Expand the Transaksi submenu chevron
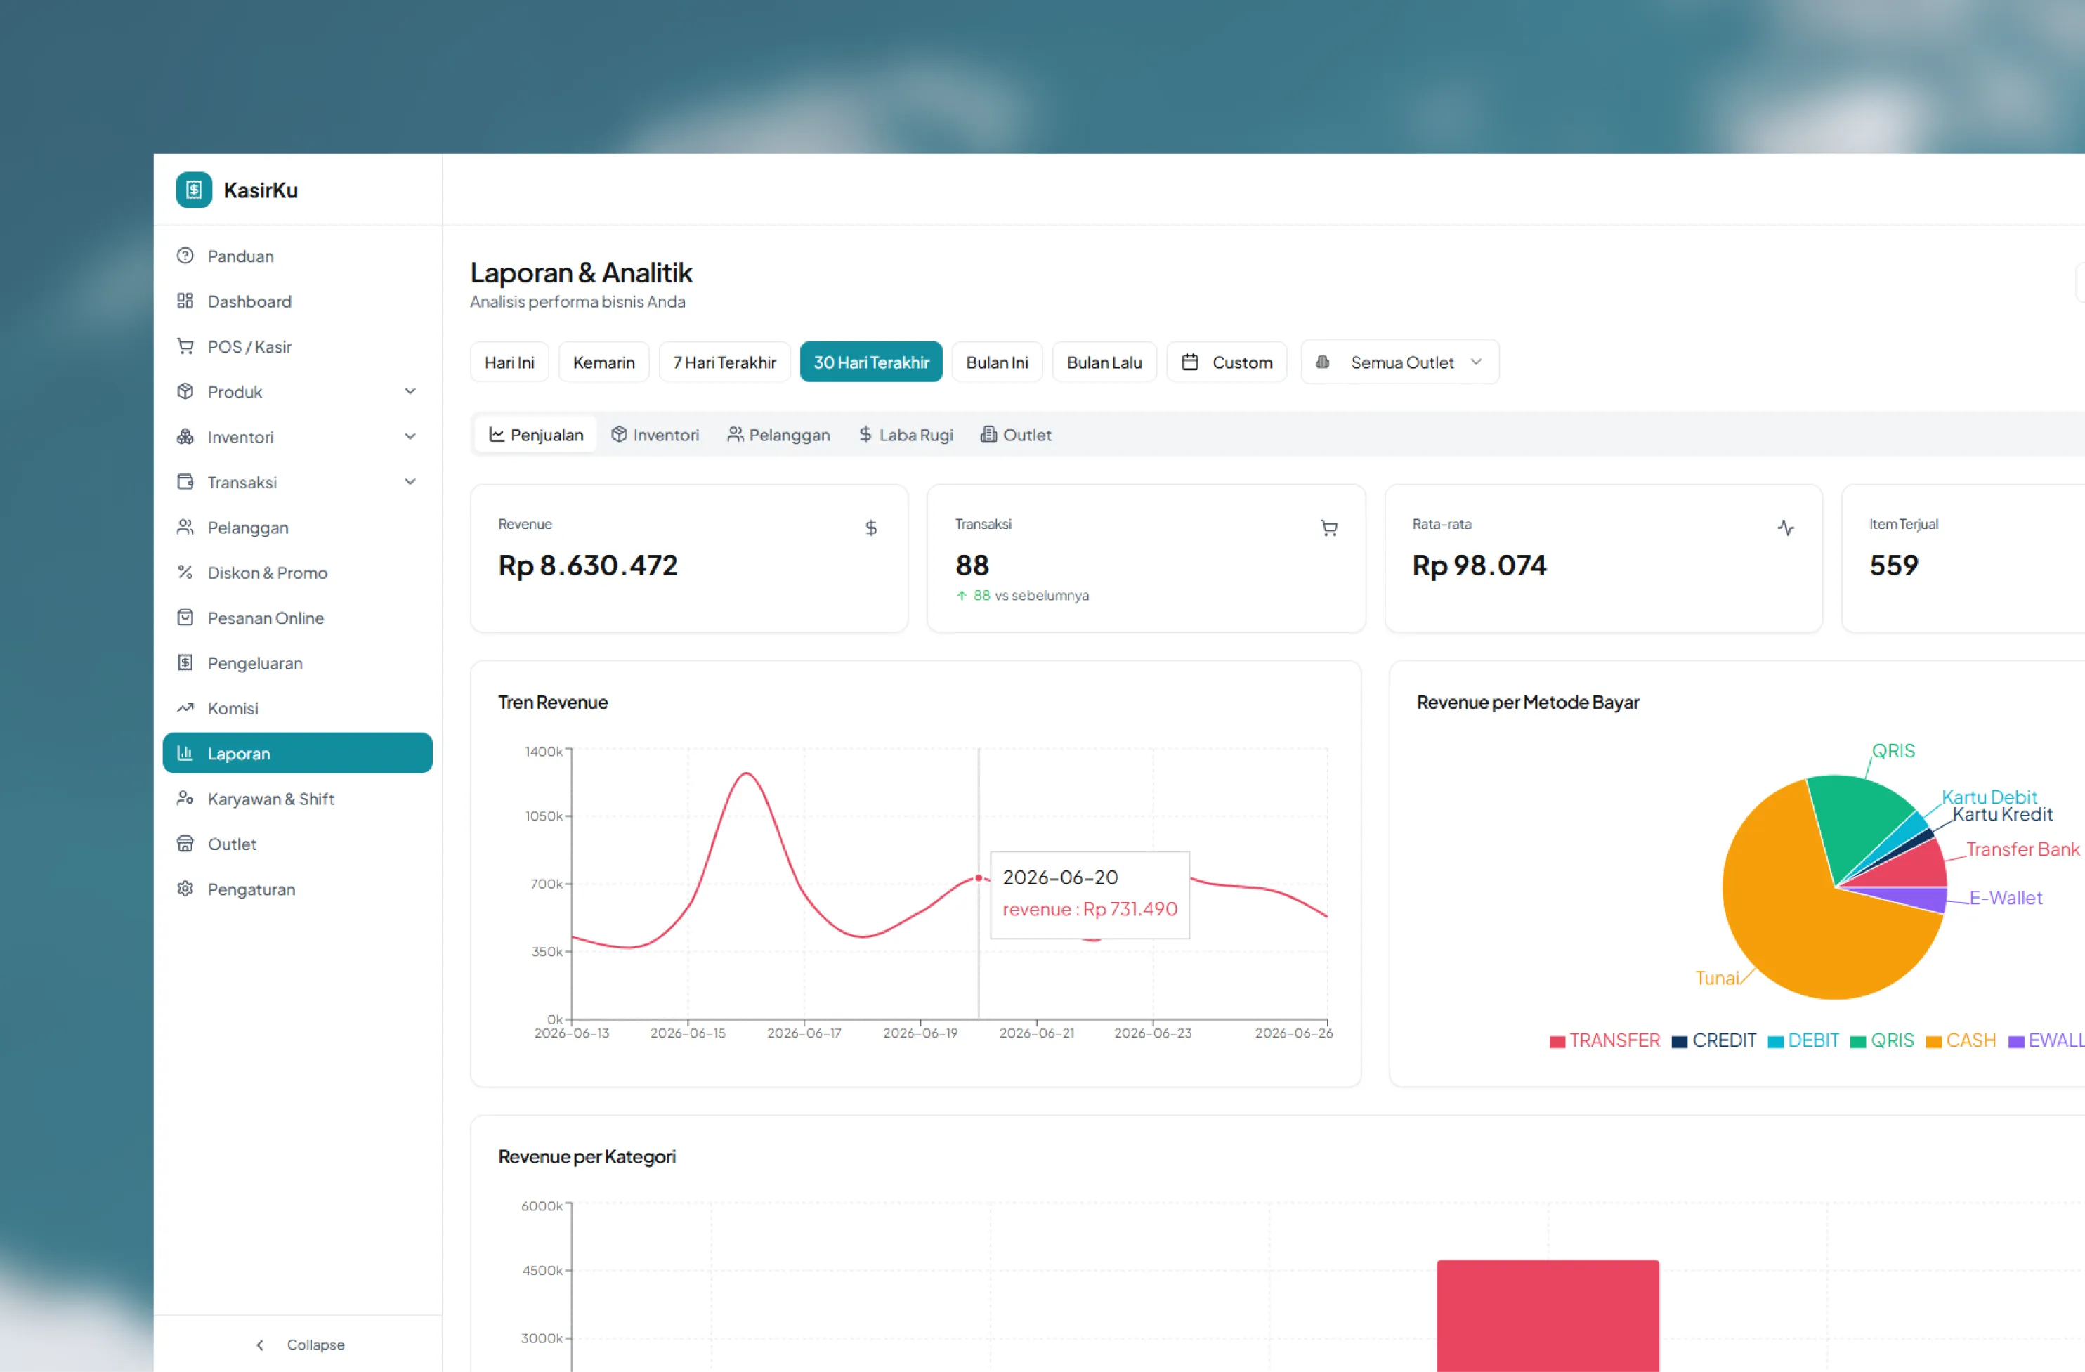 (x=410, y=482)
